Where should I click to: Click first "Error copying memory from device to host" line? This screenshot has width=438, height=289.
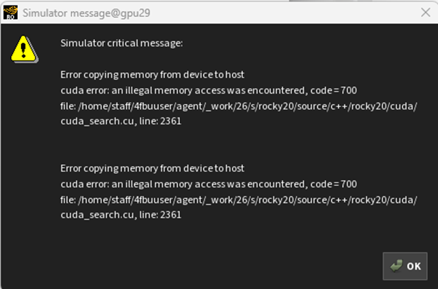click(152, 74)
